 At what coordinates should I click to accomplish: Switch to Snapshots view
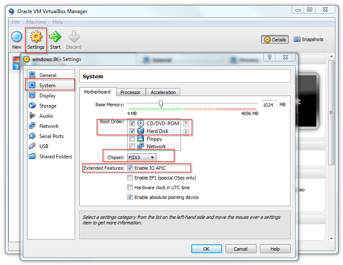point(308,39)
